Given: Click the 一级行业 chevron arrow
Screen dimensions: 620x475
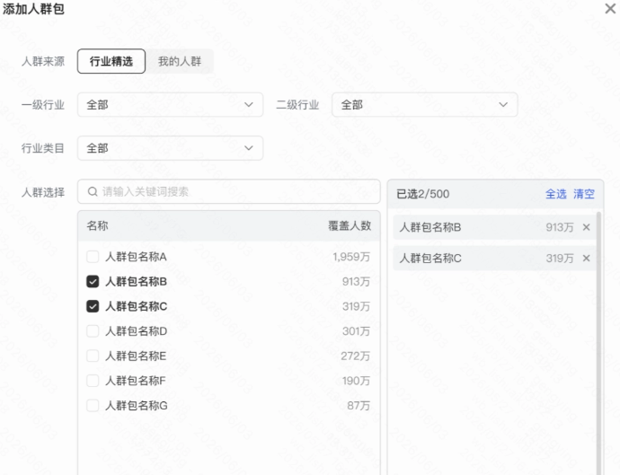Looking at the screenshot, I should click(x=248, y=105).
